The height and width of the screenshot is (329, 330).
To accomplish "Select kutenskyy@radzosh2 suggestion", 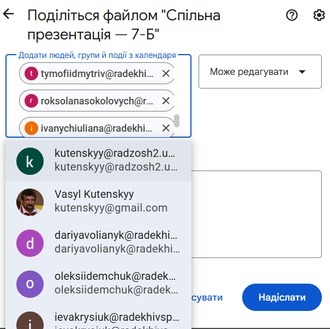I will (99, 161).
